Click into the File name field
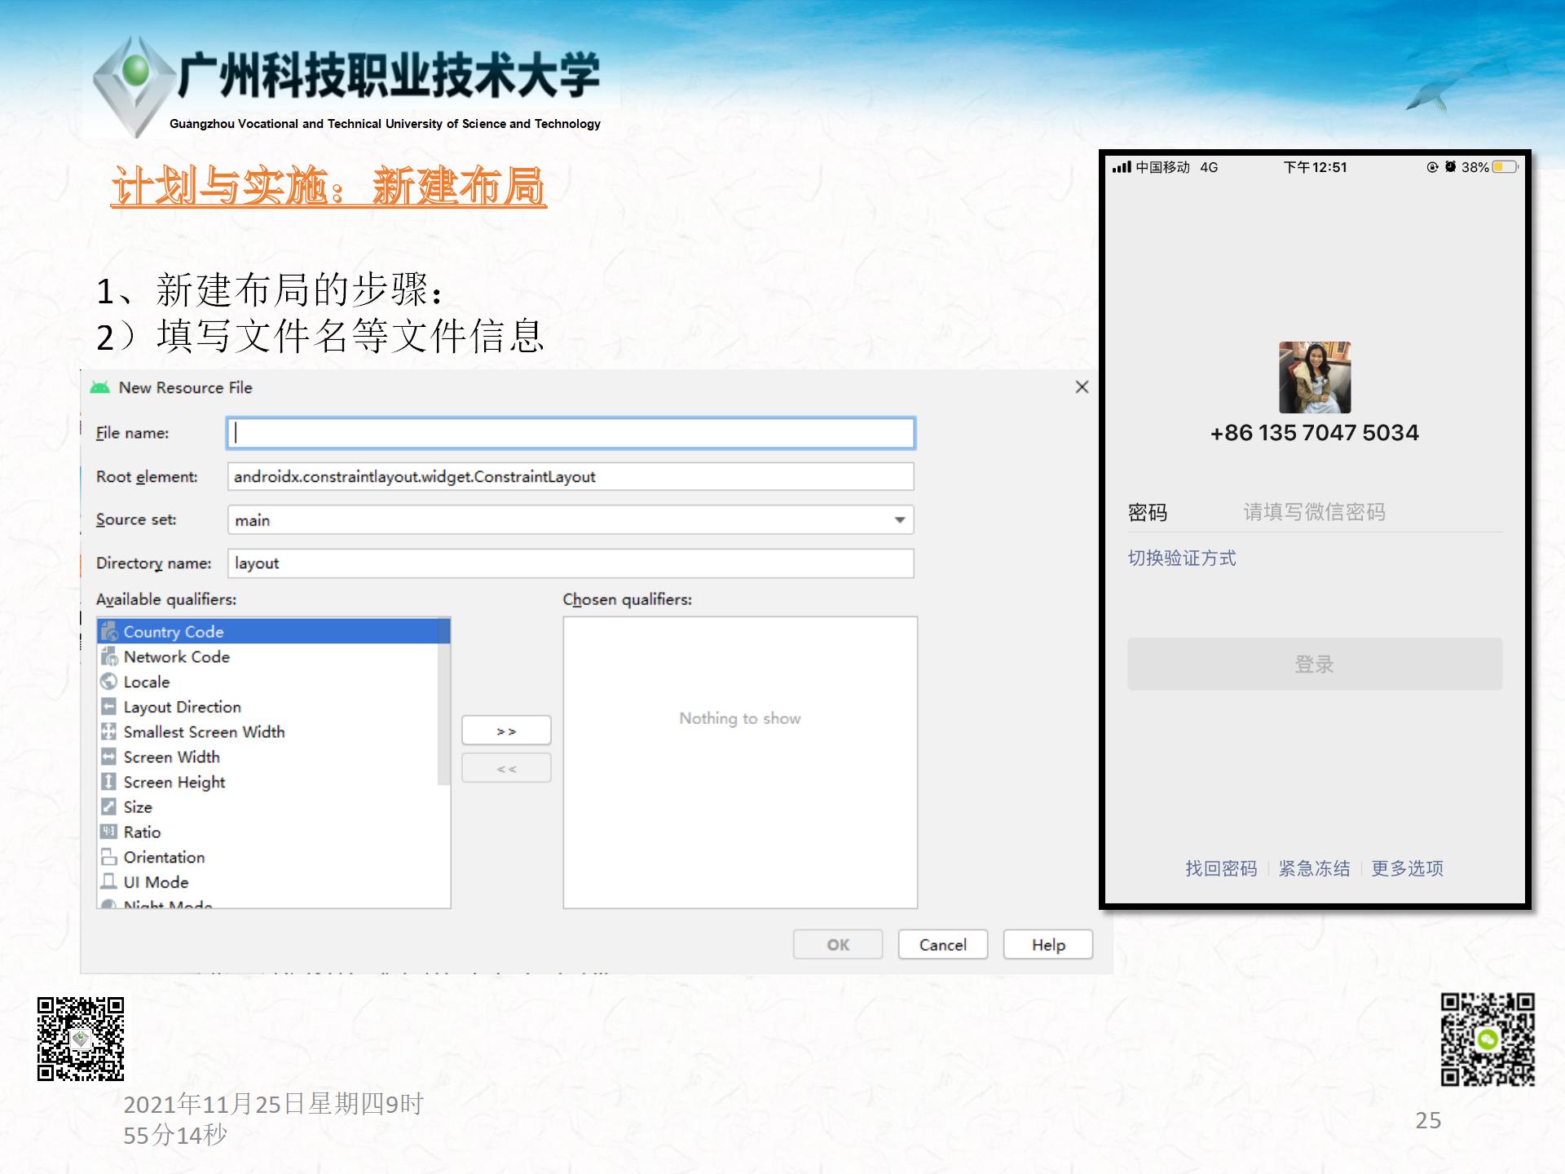1565x1174 pixels. (x=571, y=433)
